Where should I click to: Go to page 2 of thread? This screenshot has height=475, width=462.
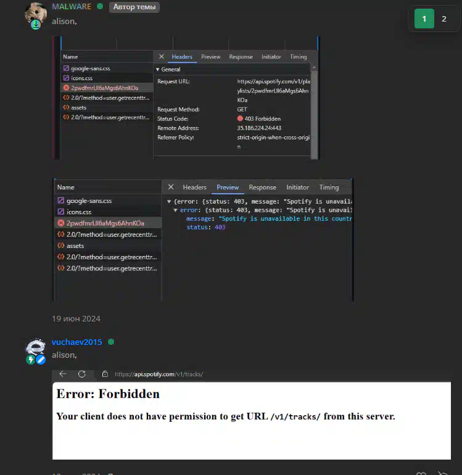click(x=444, y=19)
